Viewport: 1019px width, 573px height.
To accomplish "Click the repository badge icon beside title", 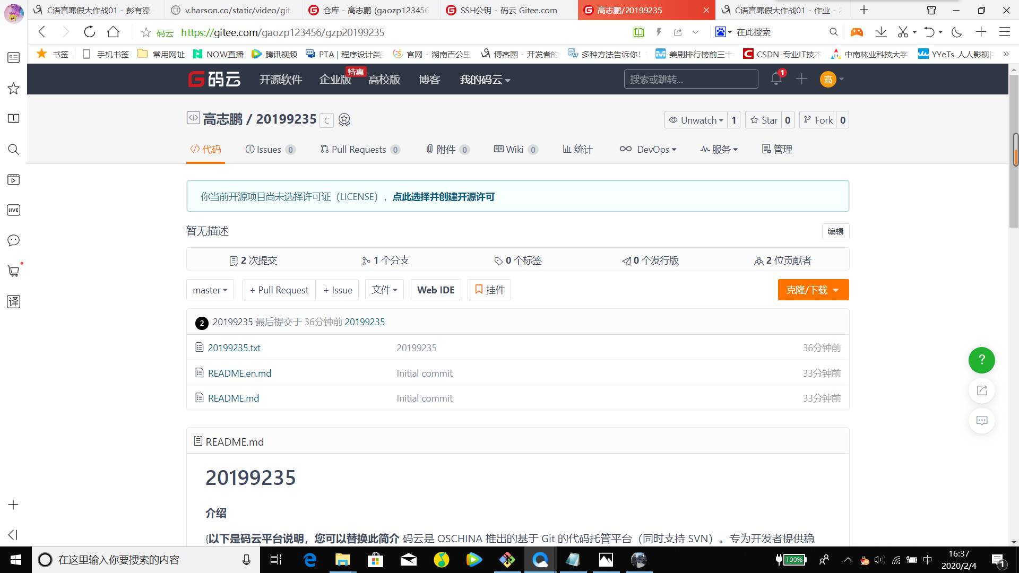I will tap(344, 120).
